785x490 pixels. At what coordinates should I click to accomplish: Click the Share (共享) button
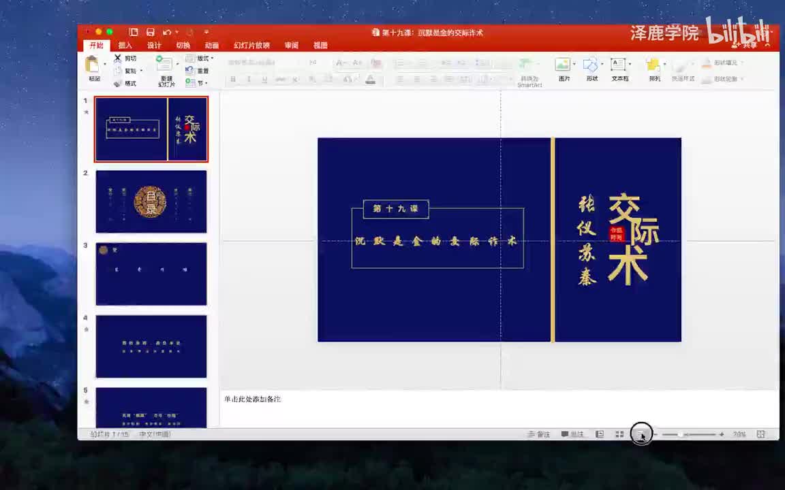tap(745, 45)
